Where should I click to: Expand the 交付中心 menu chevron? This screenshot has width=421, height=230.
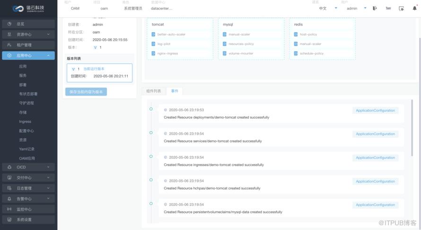48,177
